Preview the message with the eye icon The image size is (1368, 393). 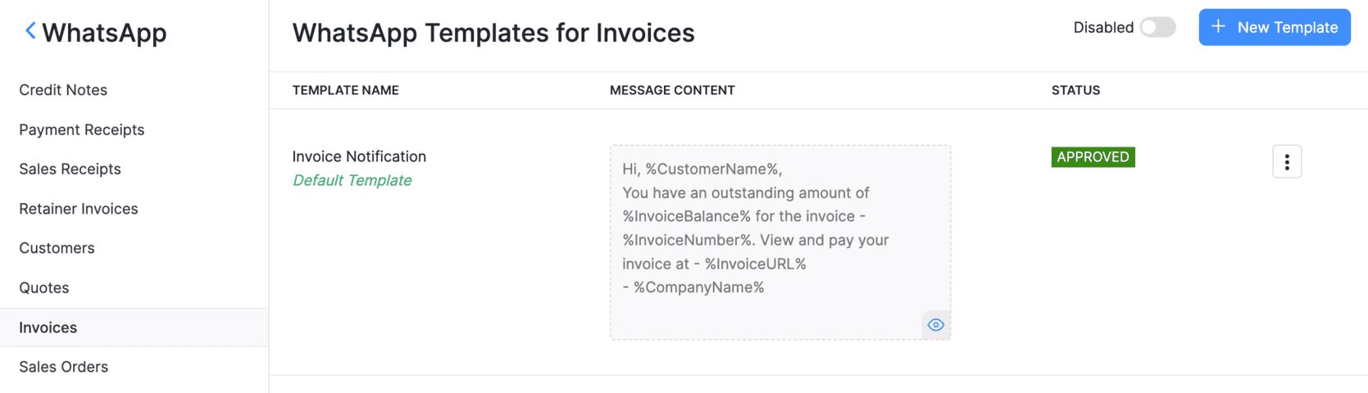(x=935, y=325)
